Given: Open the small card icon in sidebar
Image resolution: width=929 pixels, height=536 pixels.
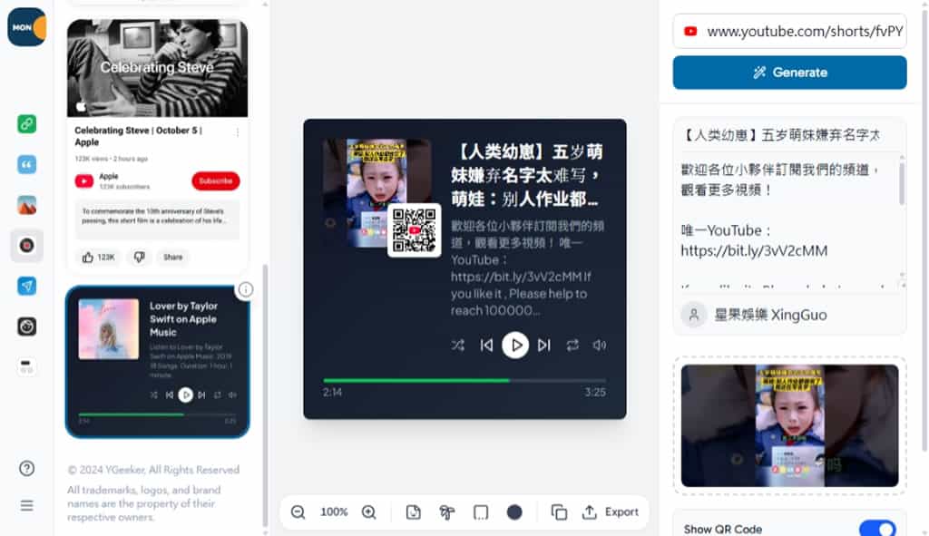Looking at the screenshot, I should point(26,366).
